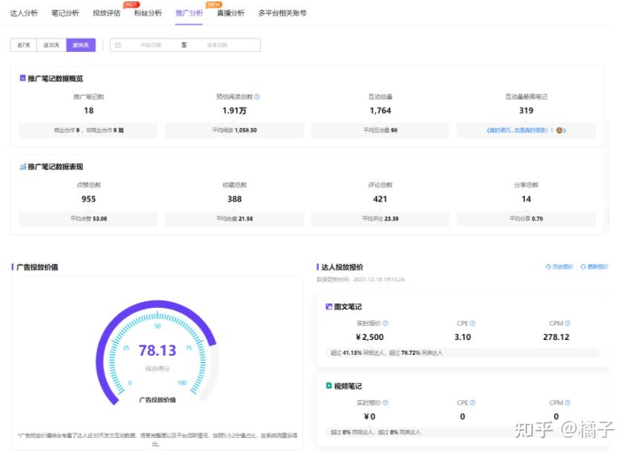
Task: Click the 视频笔记 ¥0 quote value
Action: (369, 416)
